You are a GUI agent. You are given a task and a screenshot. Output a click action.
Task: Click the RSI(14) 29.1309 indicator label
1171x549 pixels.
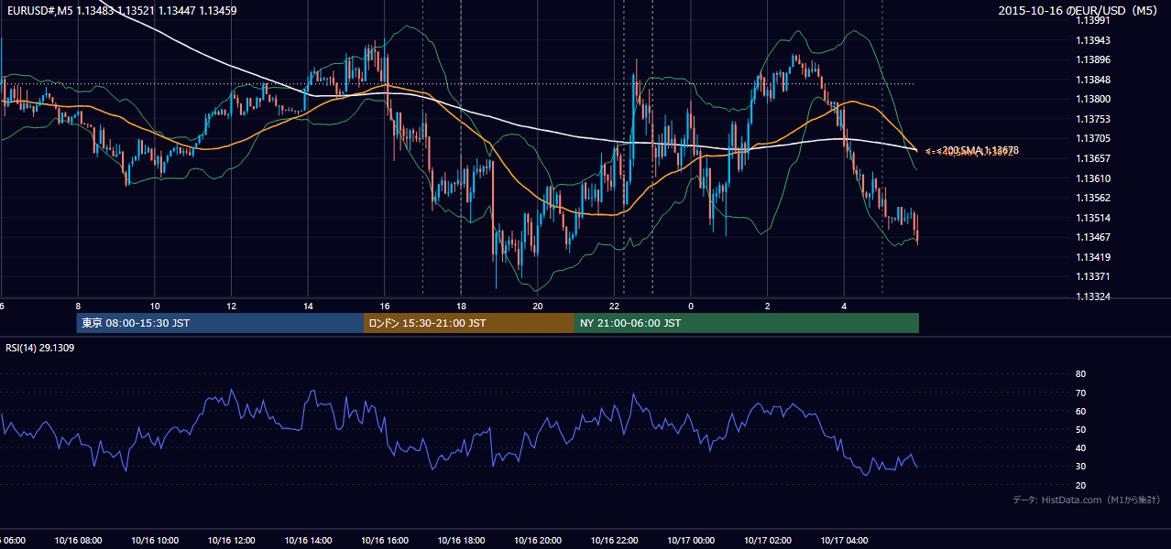(x=40, y=348)
